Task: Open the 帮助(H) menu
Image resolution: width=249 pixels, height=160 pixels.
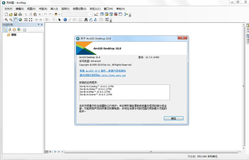Action: [x=120, y=9]
